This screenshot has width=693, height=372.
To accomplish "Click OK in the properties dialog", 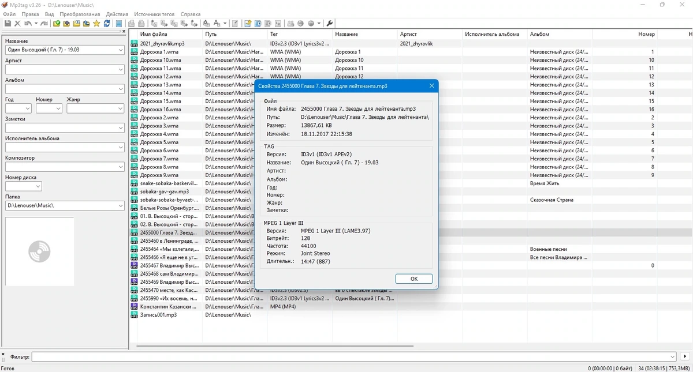I will [414, 279].
